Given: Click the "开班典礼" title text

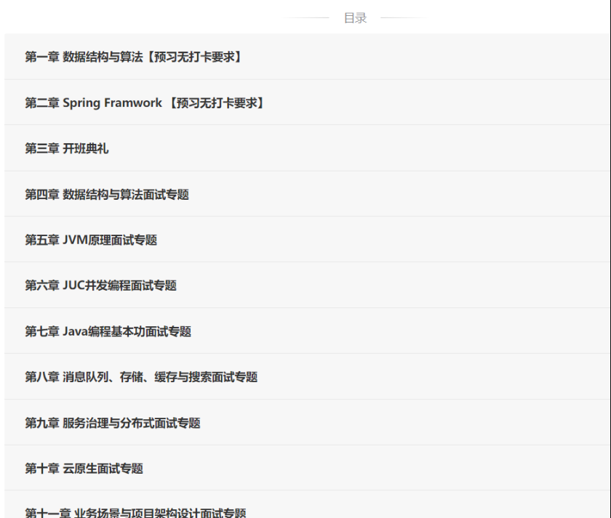Looking at the screenshot, I should tap(86, 148).
